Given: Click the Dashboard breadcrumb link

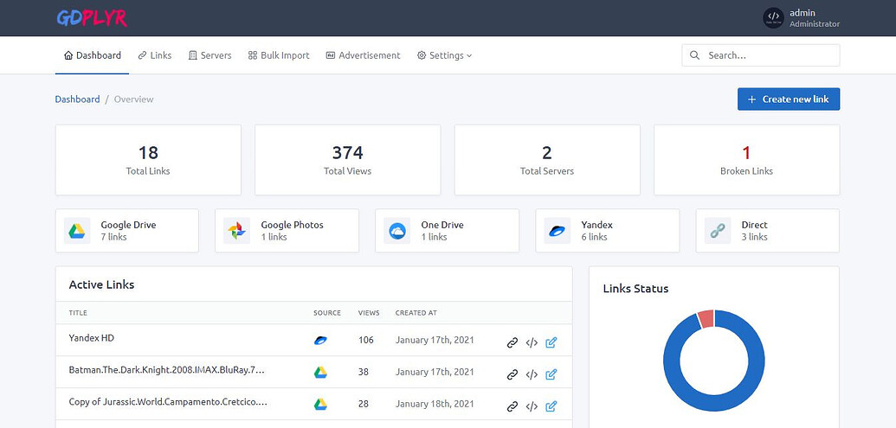Looking at the screenshot, I should click(77, 99).
